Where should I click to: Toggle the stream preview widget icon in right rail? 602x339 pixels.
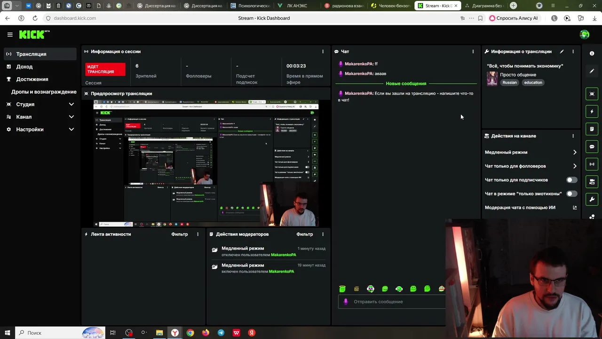[592, 94]
